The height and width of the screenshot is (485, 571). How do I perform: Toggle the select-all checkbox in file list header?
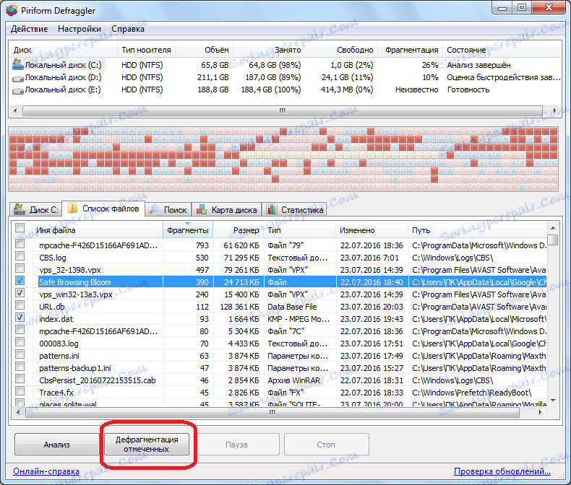click(x=20, y=228)
